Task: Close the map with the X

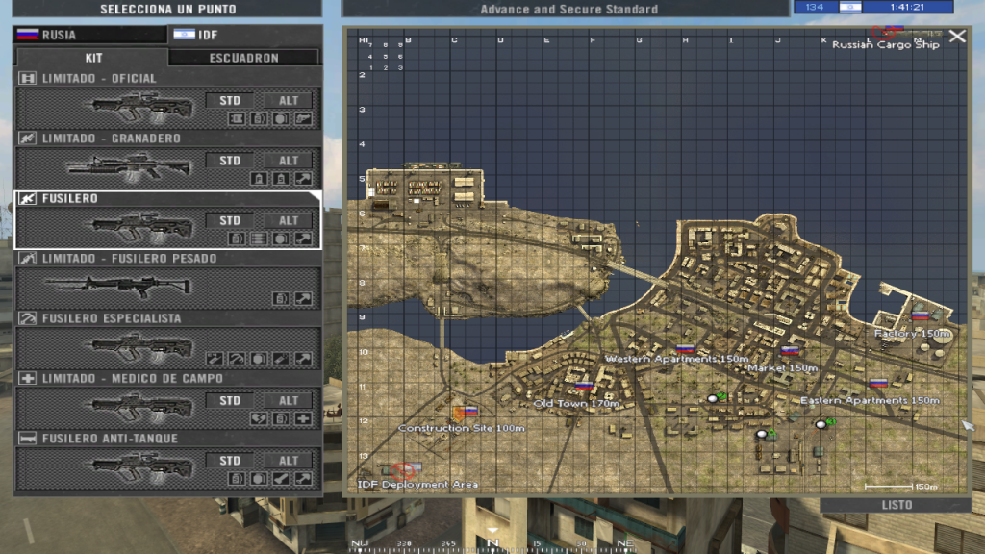Action: 957,37
